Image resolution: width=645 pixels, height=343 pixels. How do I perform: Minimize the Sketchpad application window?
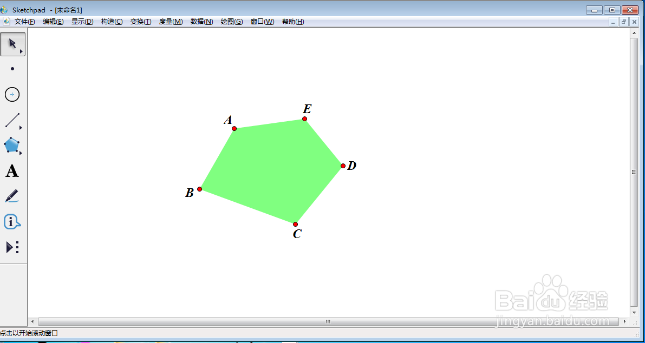coord(594,10)
